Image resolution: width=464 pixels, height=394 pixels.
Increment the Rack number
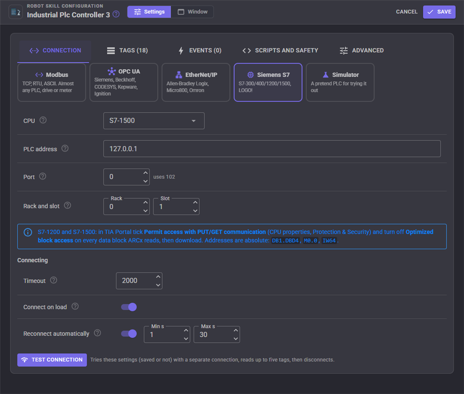pyautogui.click(x=145, y=202)
